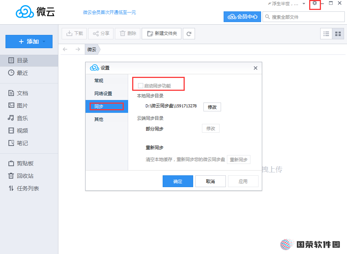The height and width of the screenshot is (254, 347).
Task: Show 图片 pictures category
Action: pos(29,105)
